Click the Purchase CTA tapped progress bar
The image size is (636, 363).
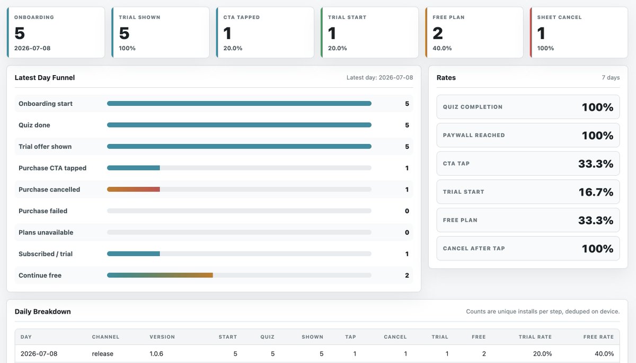tap(239, 168)
